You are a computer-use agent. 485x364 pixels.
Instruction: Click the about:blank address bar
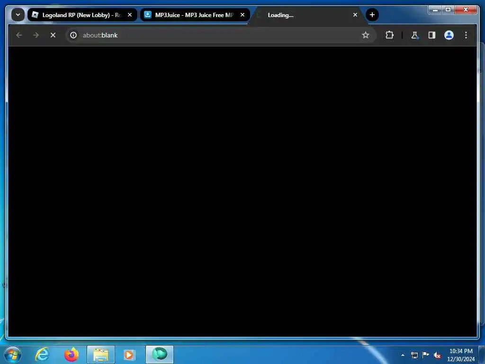click(220, 35)
